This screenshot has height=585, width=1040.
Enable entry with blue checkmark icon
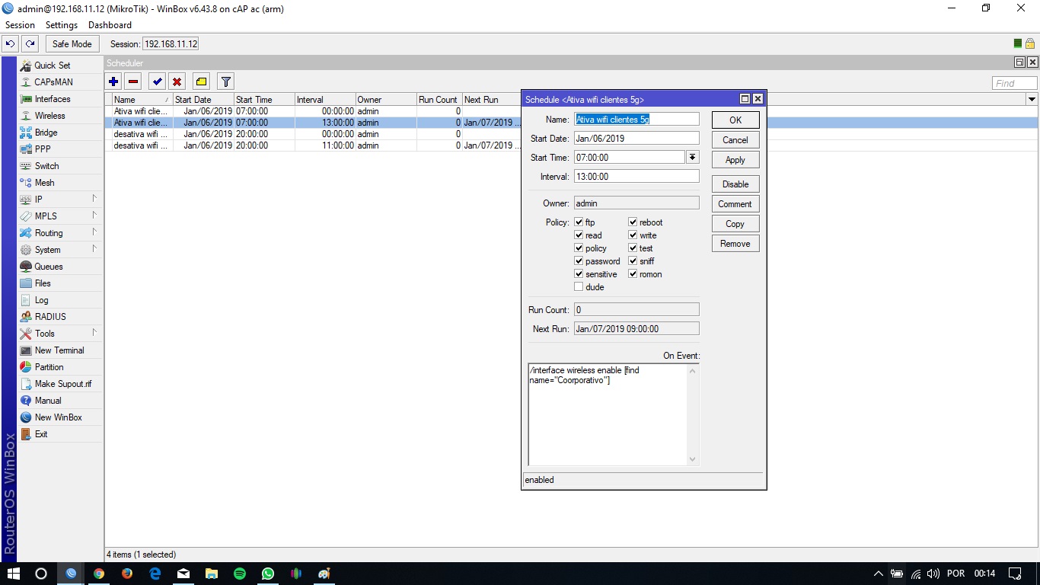(157, 82)
